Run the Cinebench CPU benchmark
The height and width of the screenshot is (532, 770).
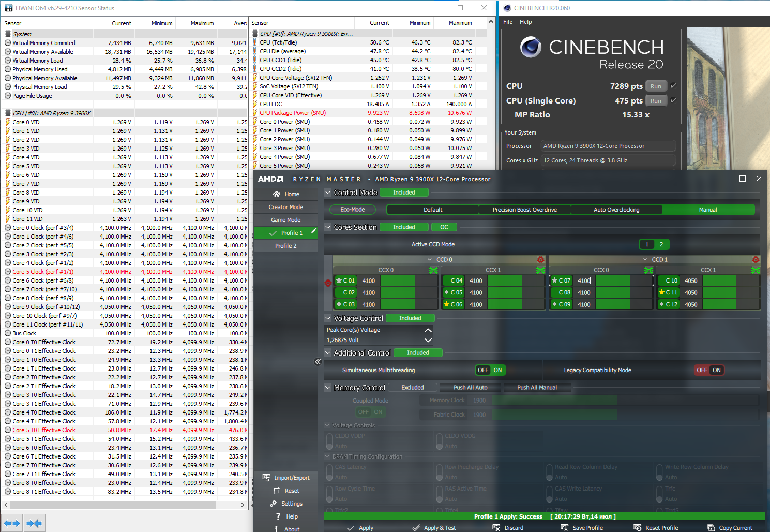click(x=656, y=86)
